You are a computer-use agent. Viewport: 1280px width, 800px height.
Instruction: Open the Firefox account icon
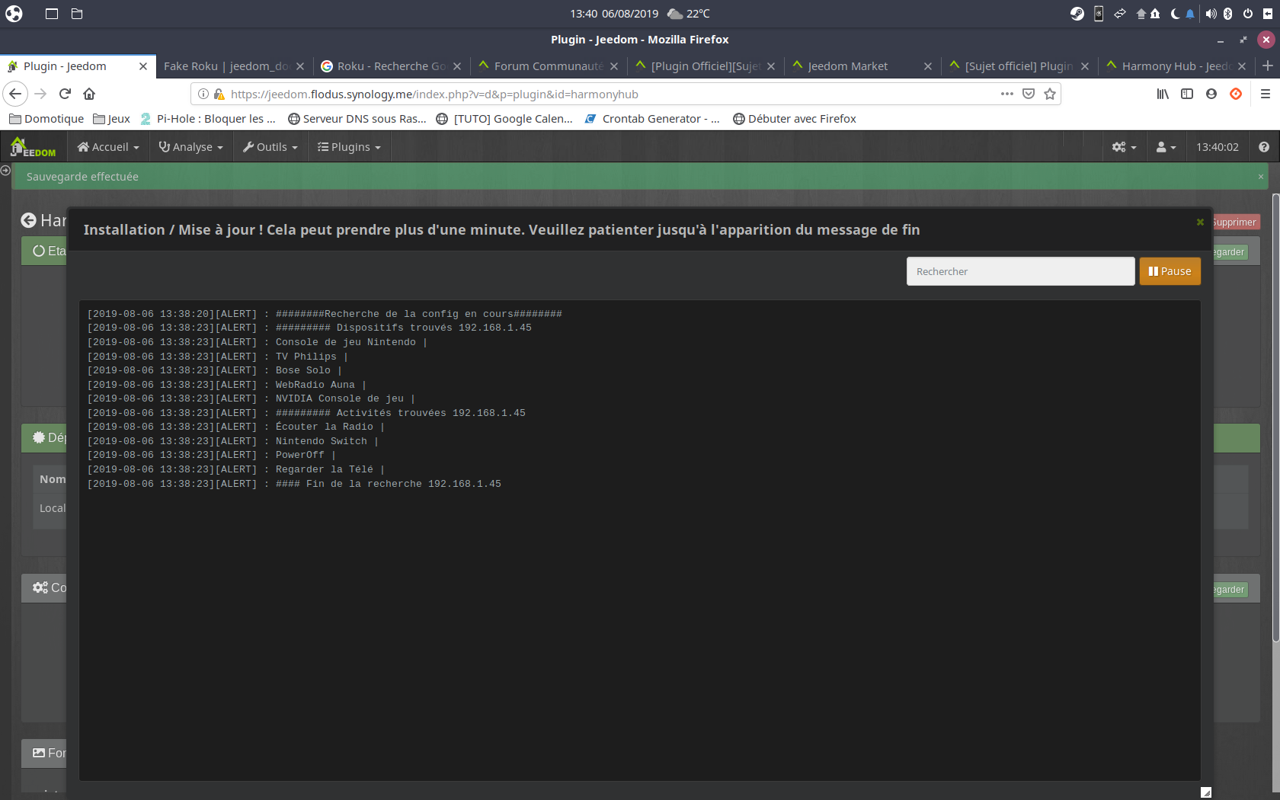point(1211,94)
